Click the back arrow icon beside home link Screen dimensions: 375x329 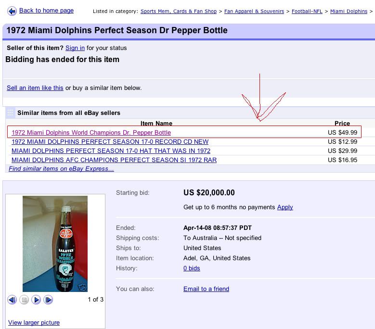tap(12, 11)
